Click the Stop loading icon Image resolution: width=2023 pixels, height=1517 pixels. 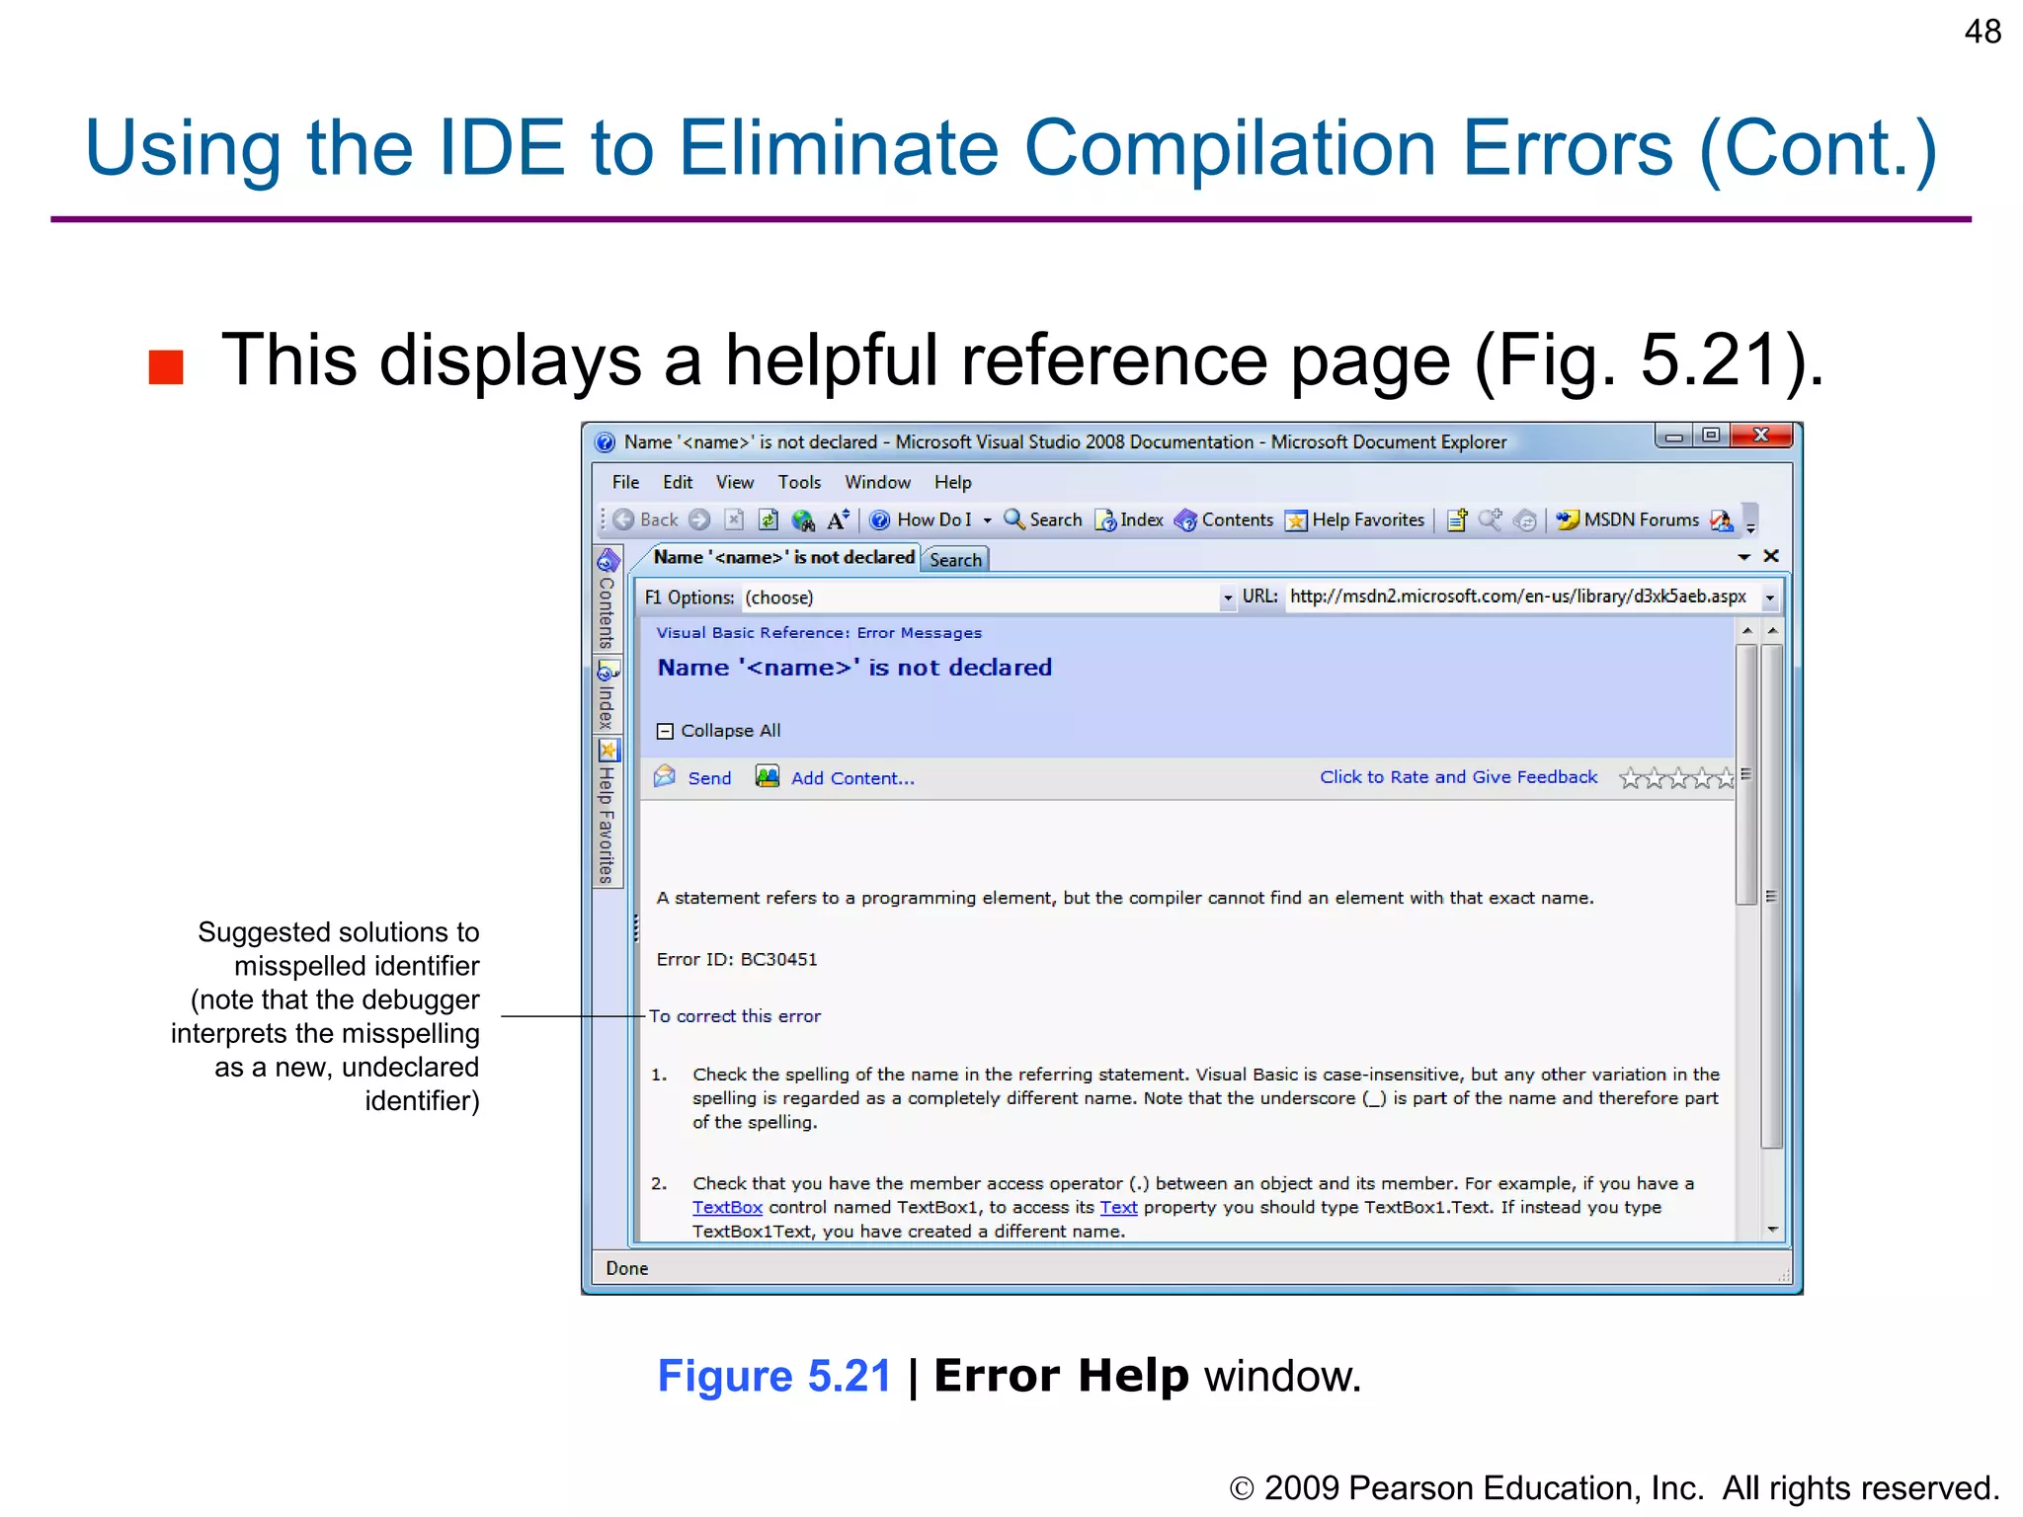[734, 519]
